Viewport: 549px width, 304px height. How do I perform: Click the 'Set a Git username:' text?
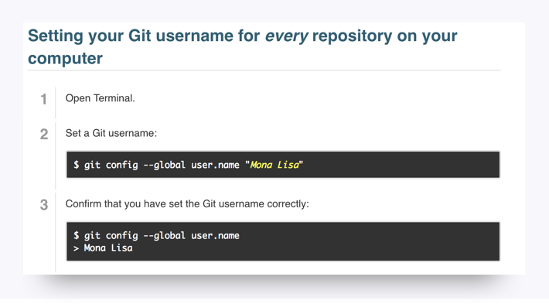pos(111,133)
